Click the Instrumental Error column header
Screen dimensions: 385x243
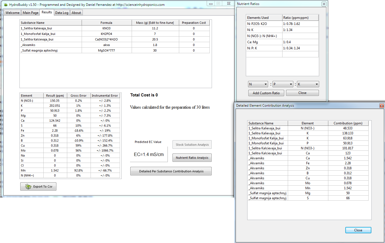click(105, 96)
